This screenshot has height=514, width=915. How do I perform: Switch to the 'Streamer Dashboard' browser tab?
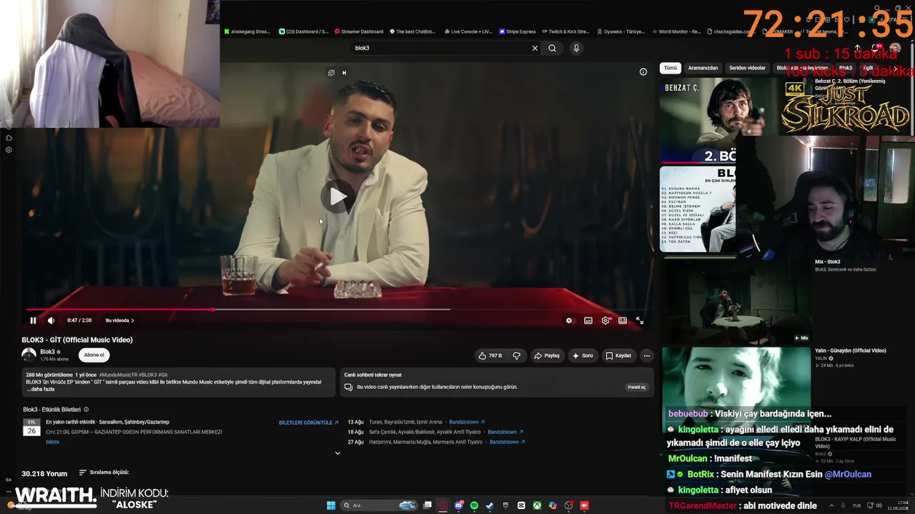(x=359, y=31)
